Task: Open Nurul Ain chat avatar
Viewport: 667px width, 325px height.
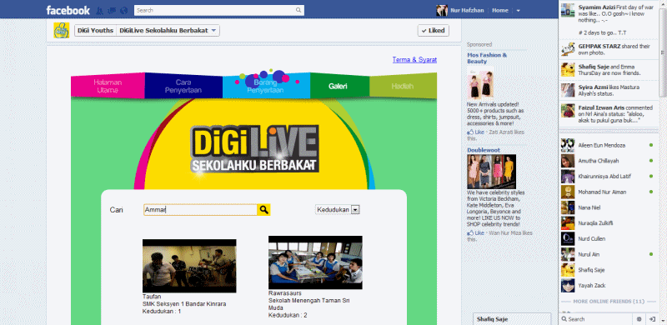Action: tap(568, 254)
